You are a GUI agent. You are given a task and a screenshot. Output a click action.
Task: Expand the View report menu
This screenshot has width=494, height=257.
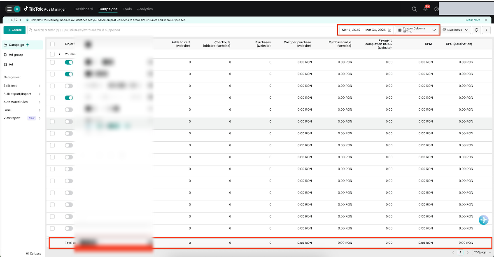click(22, 118)
